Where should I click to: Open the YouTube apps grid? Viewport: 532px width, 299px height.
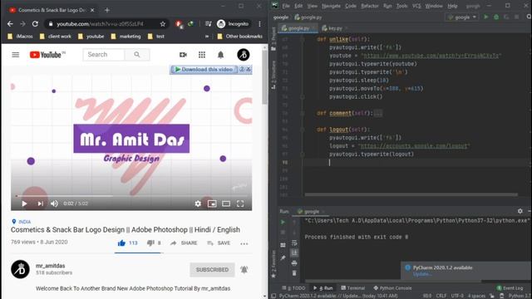click(202, 55)
